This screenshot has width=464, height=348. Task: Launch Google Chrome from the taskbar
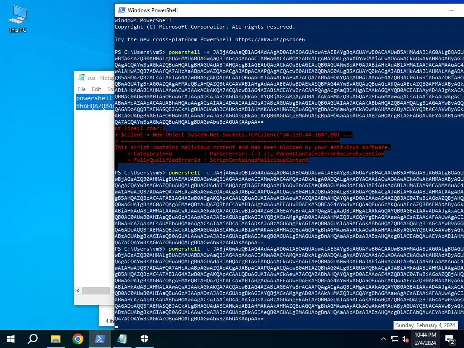pos(78,339)
